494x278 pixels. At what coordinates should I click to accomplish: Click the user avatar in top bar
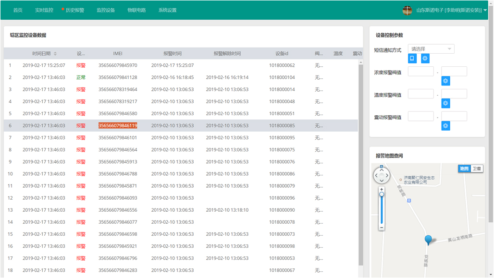tap(407, 10)
